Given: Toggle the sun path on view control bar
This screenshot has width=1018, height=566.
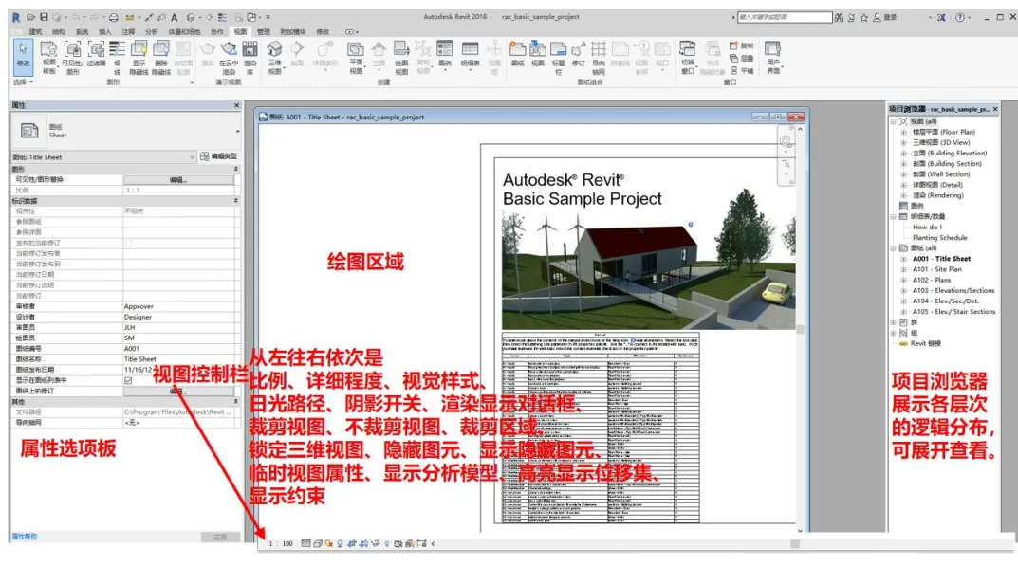Looking at the screenshot, I should point(329,544).
